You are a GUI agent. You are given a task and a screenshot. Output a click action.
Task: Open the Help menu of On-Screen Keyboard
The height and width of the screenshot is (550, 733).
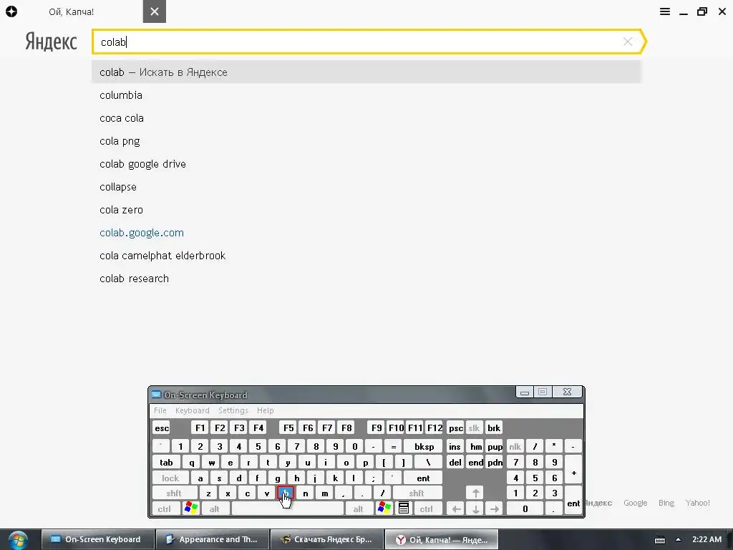[265, 410]
